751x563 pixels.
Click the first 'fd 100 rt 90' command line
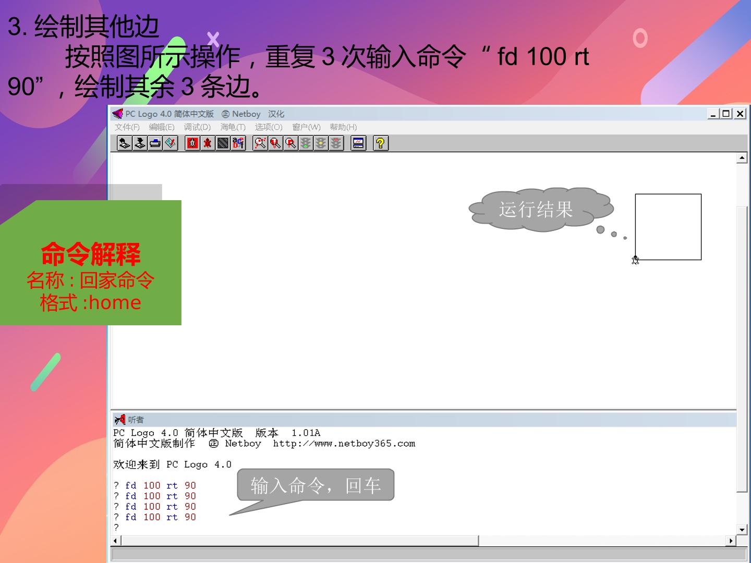click(155, 485)
